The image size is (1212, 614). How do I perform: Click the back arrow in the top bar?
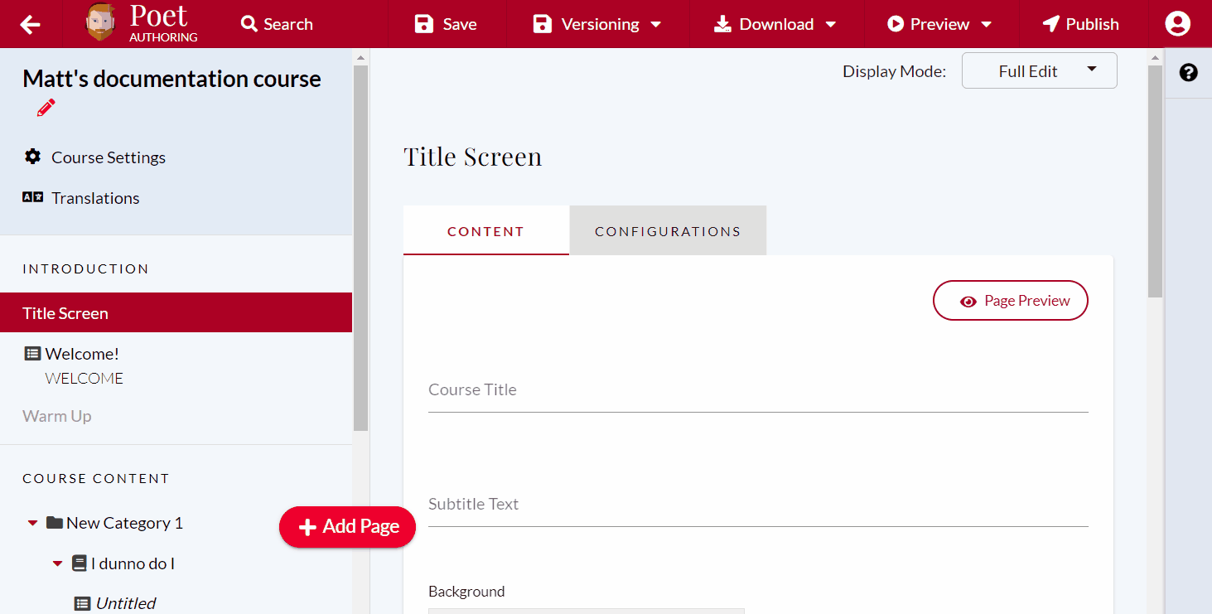coord(31,24)
